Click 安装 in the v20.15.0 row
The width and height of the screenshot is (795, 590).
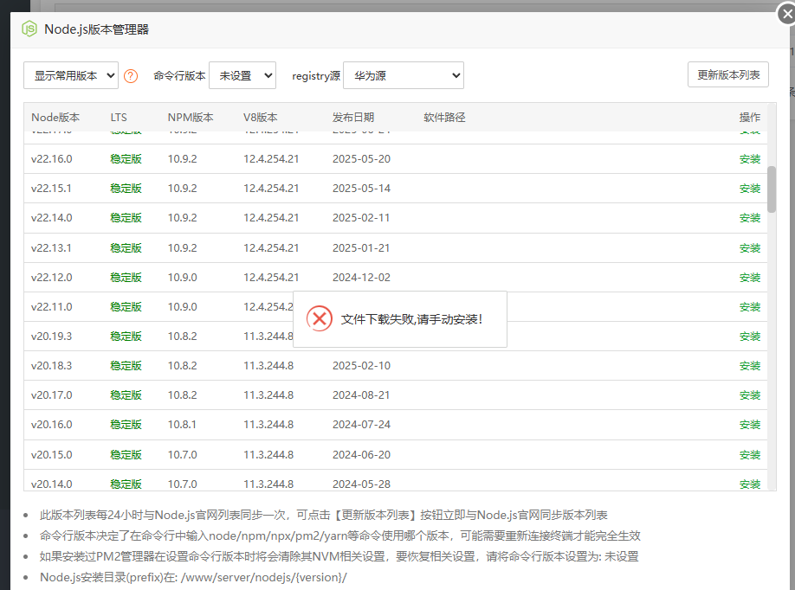tap(750, 455)
